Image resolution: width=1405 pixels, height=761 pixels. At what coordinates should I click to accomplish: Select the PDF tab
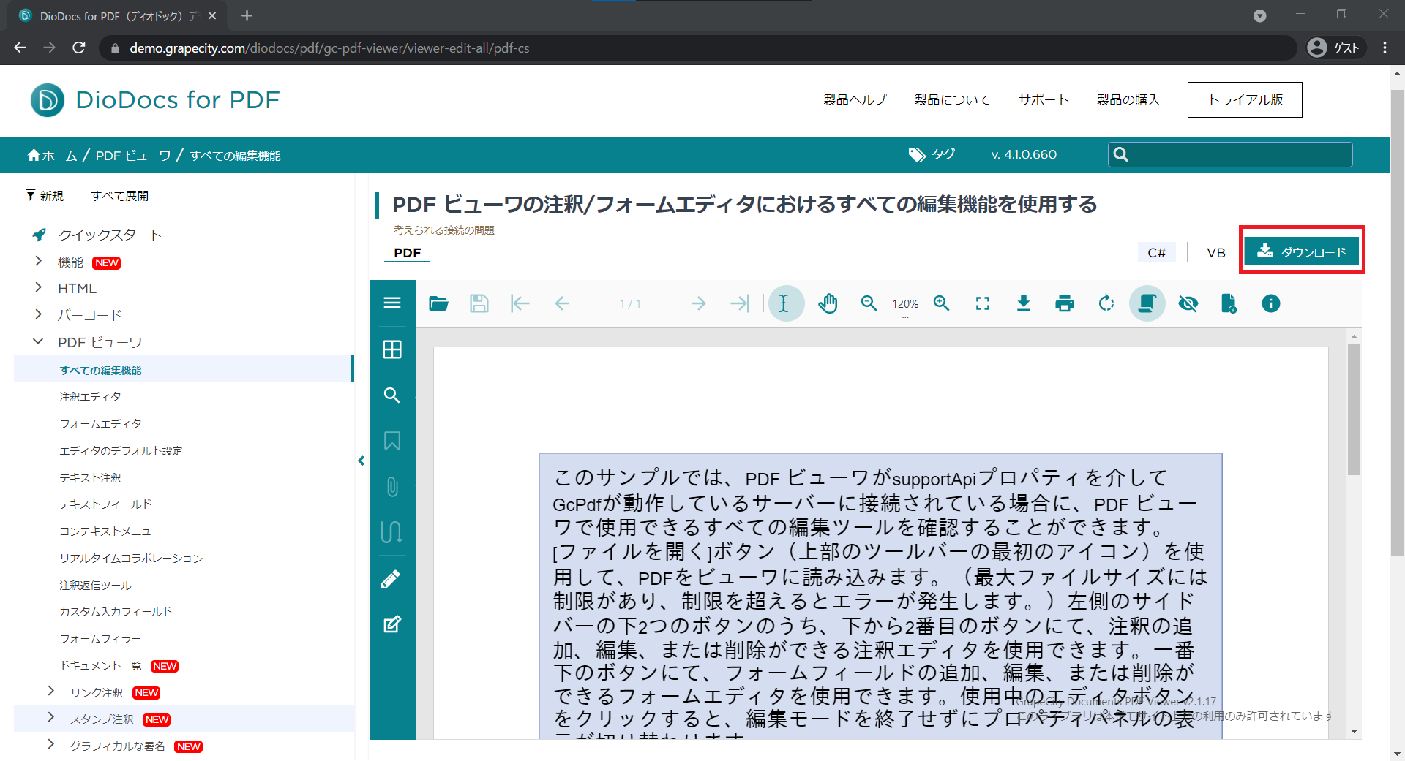click(x=408, y=253)
